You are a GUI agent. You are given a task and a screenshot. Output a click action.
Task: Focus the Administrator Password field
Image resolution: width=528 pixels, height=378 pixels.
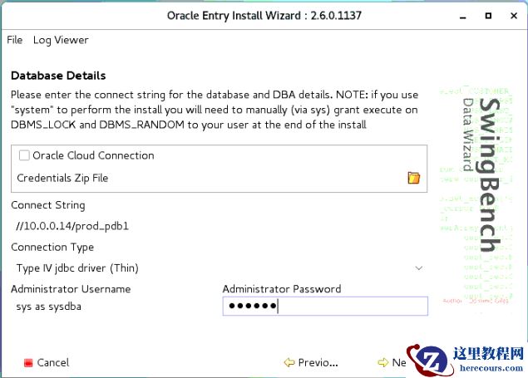coord(325,306)
